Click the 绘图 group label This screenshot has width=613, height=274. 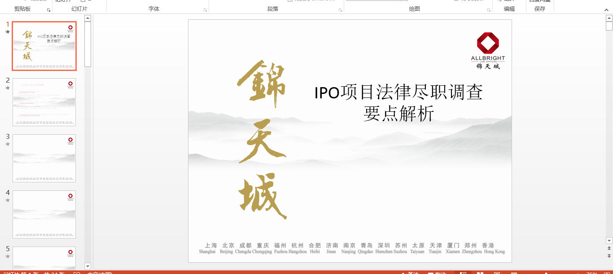[415, 9]
